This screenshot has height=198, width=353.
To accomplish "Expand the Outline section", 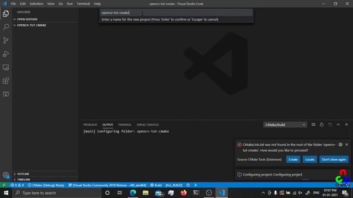I will tap(45, 174).
